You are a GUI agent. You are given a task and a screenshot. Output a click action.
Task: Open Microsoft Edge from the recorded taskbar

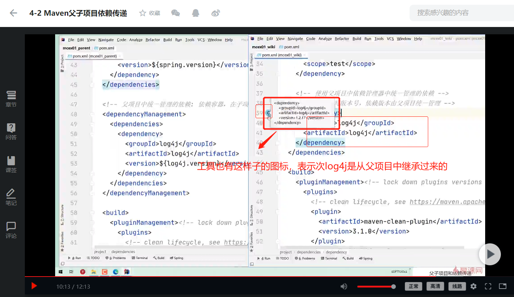point(116,272)
